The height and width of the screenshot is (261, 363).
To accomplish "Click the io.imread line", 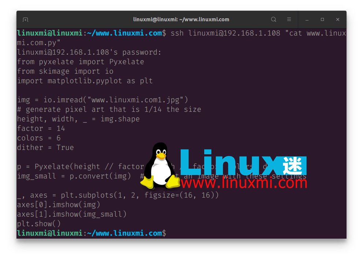I will [x=102, y=100].
